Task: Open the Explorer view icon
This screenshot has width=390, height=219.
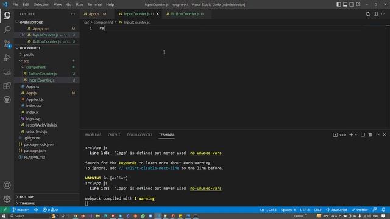Action: coord(7,15)
